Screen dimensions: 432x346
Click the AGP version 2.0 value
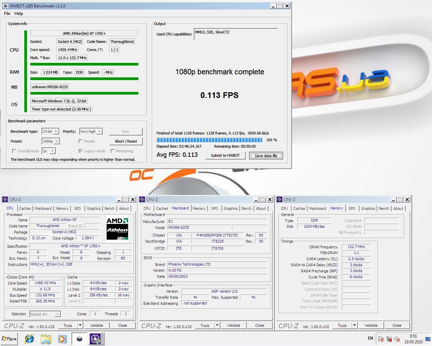(x=224, y=291)
